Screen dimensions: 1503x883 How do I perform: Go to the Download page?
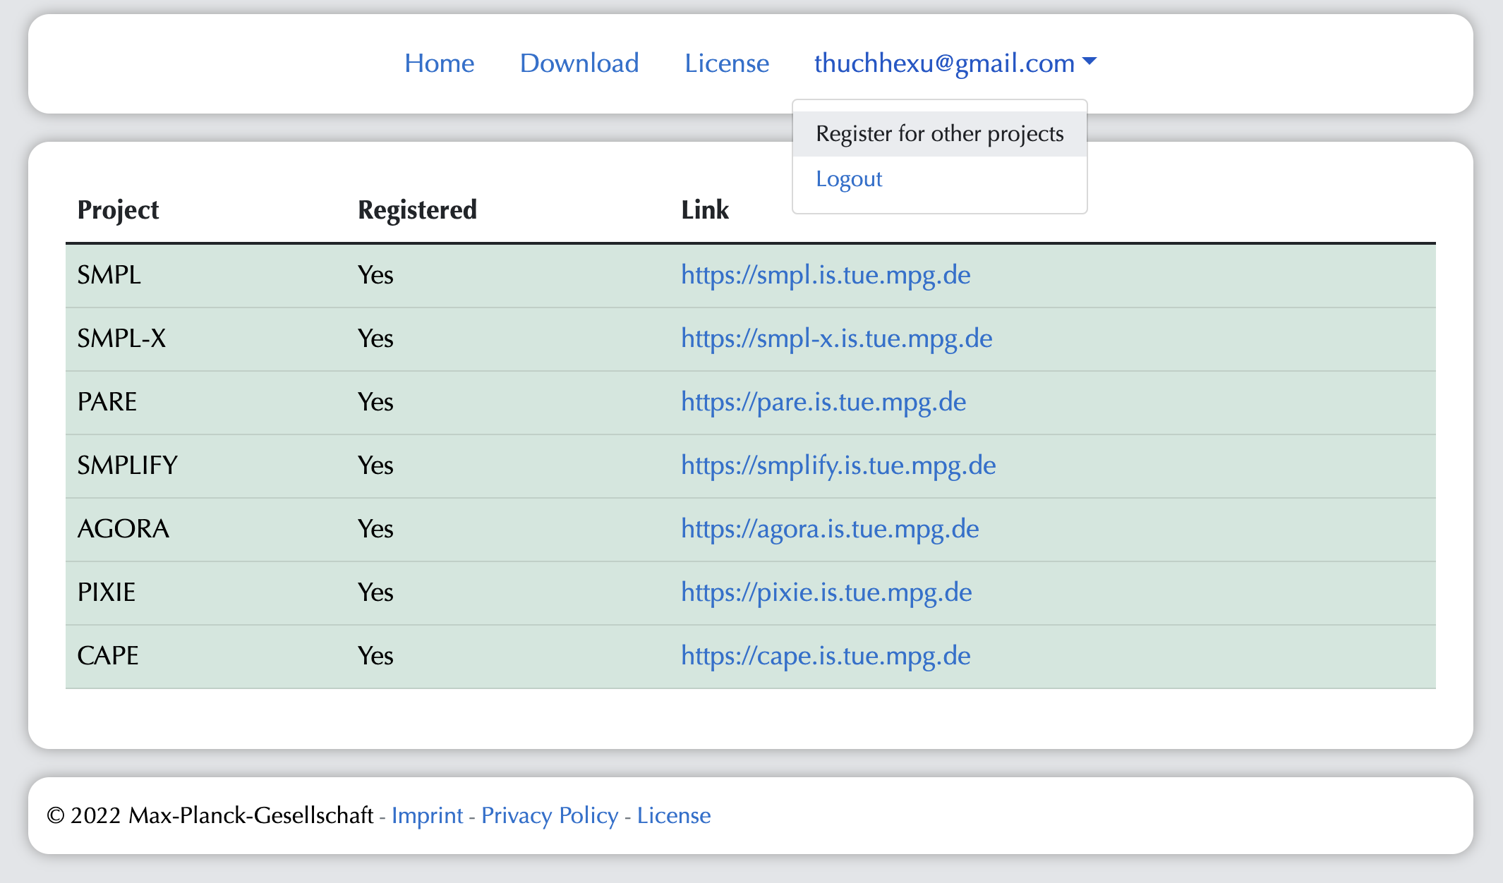579,63
